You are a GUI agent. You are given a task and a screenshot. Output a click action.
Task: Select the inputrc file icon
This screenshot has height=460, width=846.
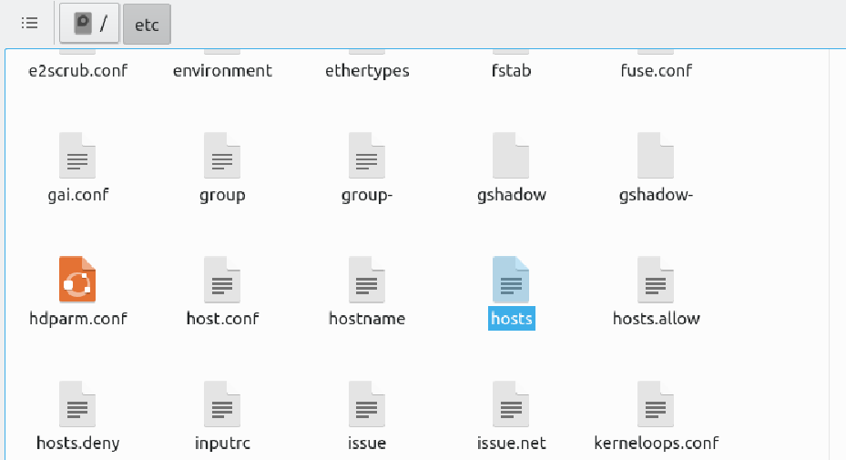pos(222,404)
